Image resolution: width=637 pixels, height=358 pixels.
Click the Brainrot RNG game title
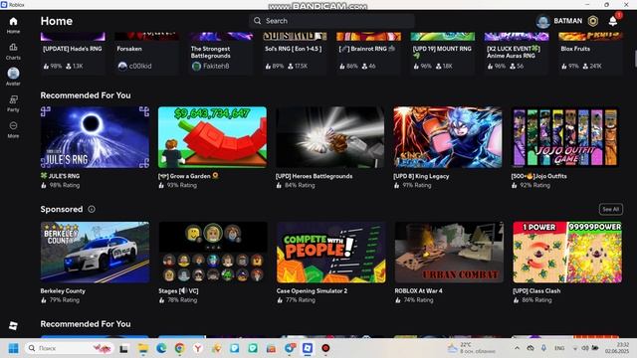367,49
